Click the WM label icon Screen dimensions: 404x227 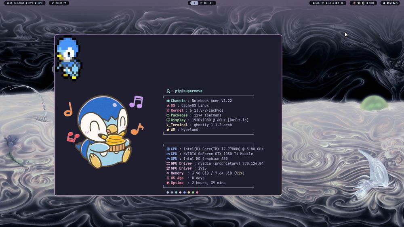168,130
